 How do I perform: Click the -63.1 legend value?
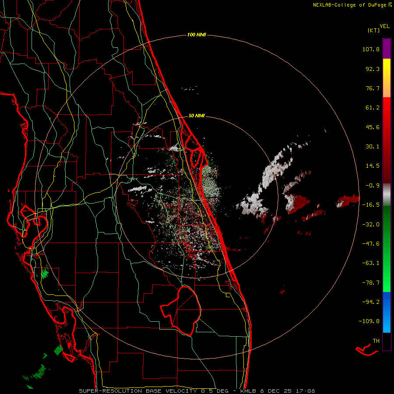point(371,263)
